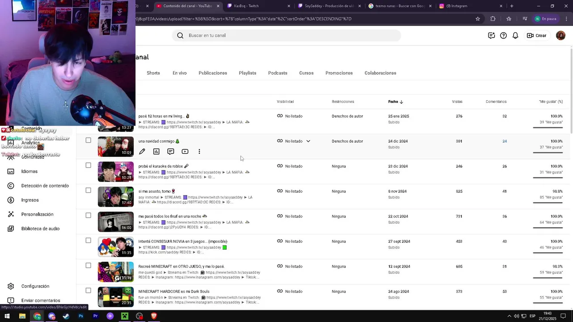
Task: Expand visibility dropdown arrow for una navidad conmigo
Action: point(308,141)
